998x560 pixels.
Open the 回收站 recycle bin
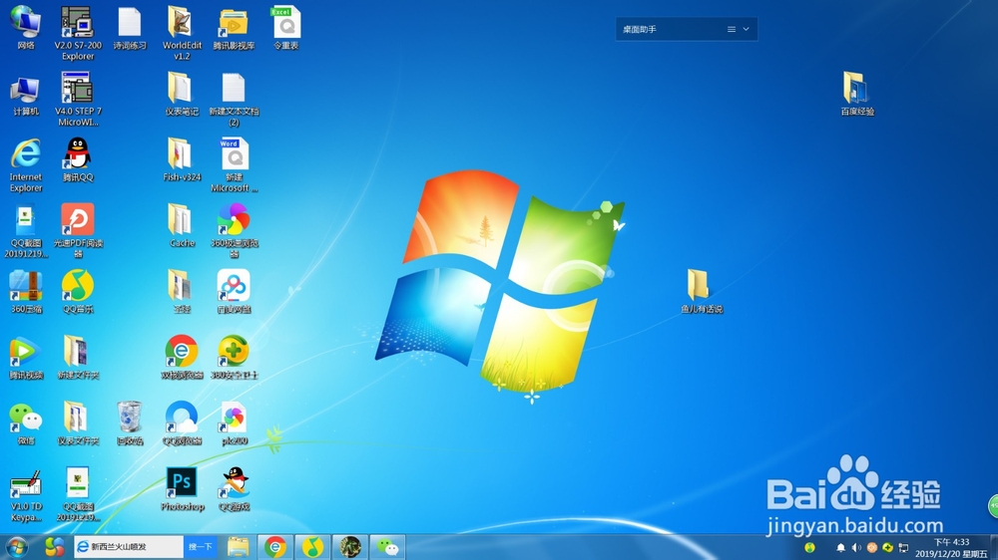click(x=130, y=423)
